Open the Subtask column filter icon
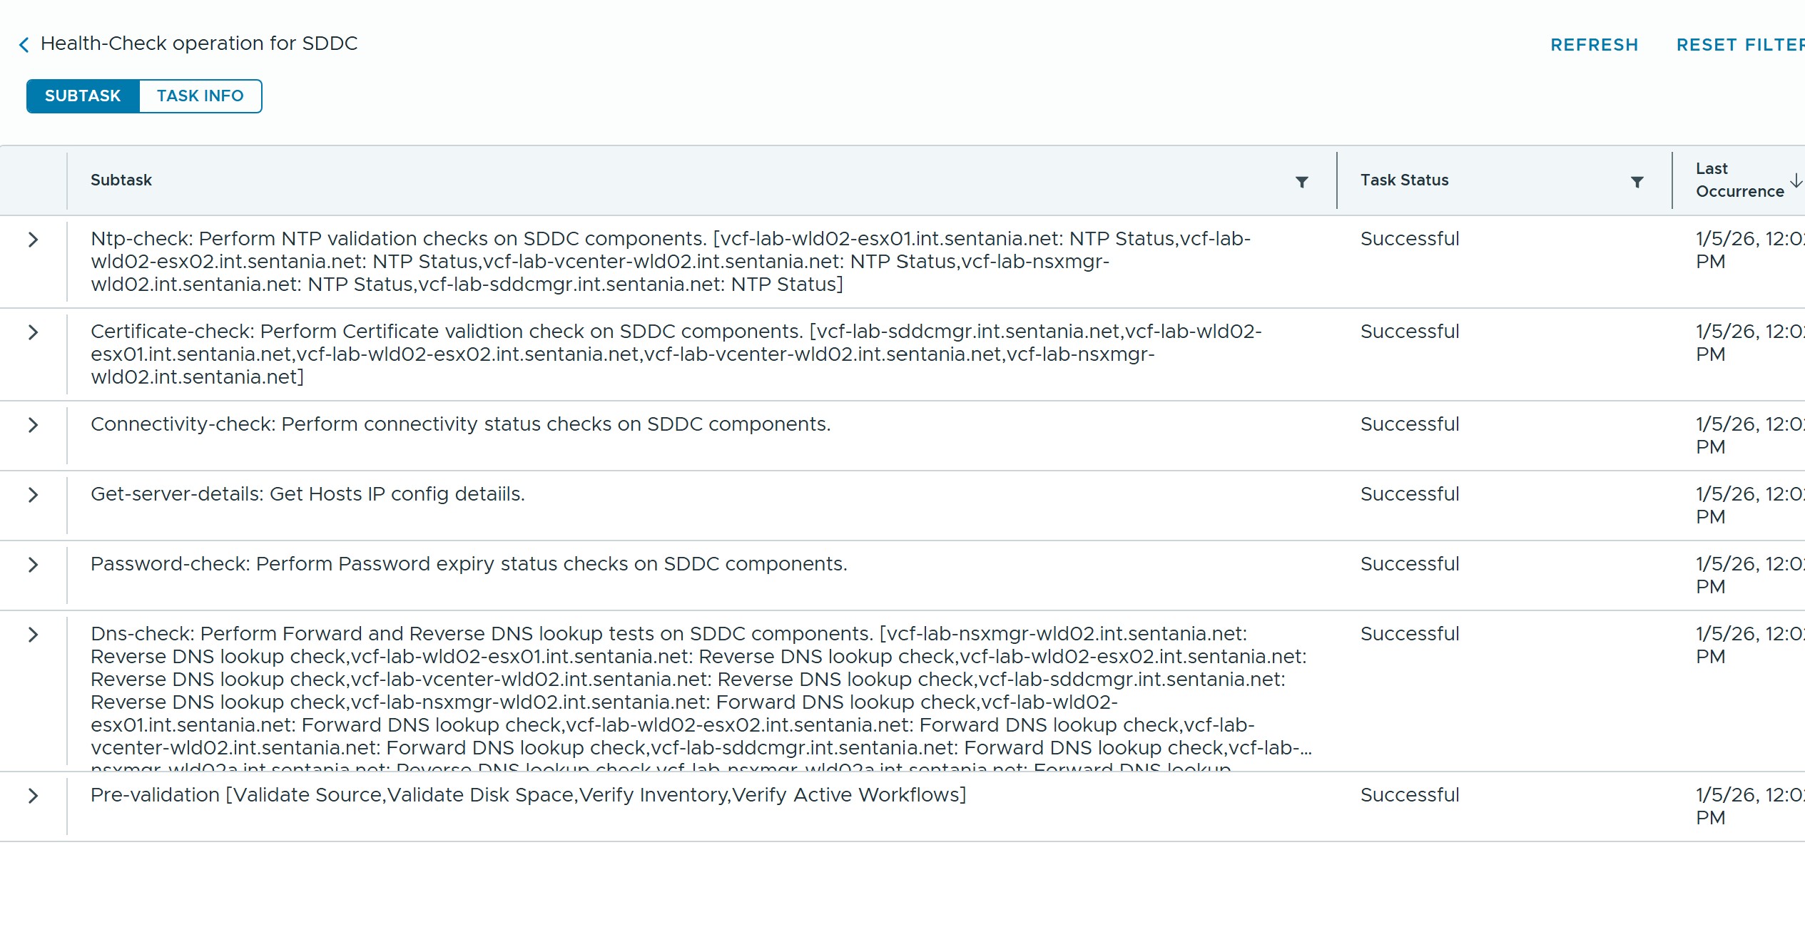1805x927 pixels. (x=1301, y=182)
